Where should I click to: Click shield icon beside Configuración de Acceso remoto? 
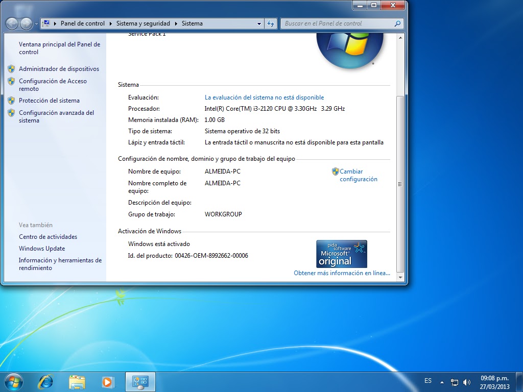click(11, 81)
